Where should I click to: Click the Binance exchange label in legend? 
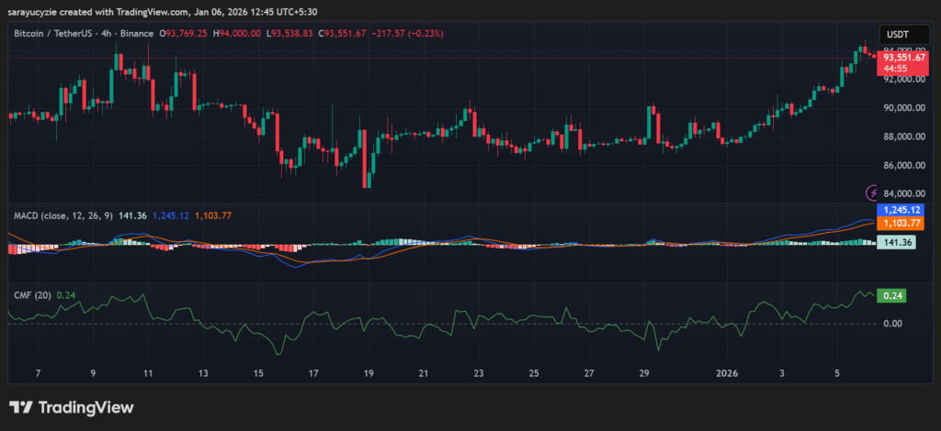tap(140, 34)
